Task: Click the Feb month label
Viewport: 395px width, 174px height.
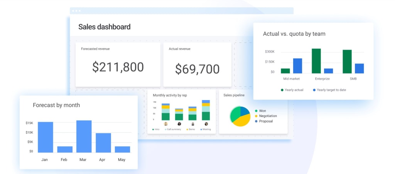Action: click(x=64, y=160)
